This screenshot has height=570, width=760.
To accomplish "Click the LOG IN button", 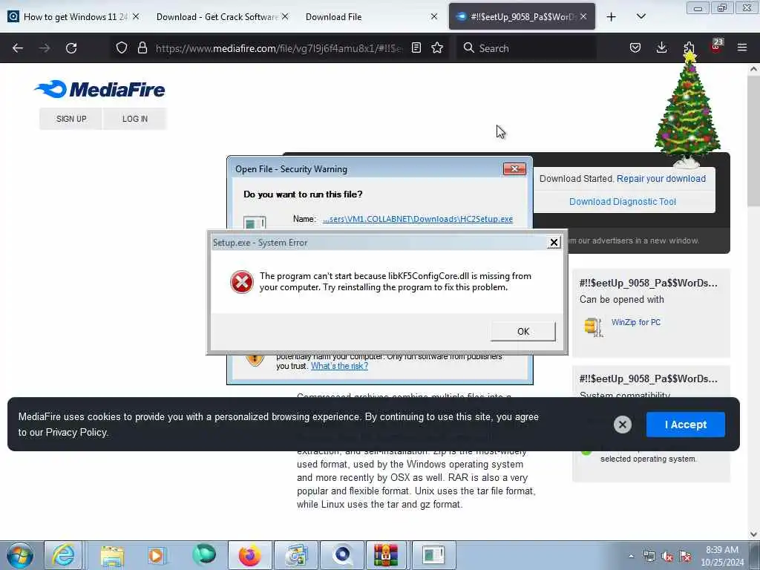I will (135, 119).
